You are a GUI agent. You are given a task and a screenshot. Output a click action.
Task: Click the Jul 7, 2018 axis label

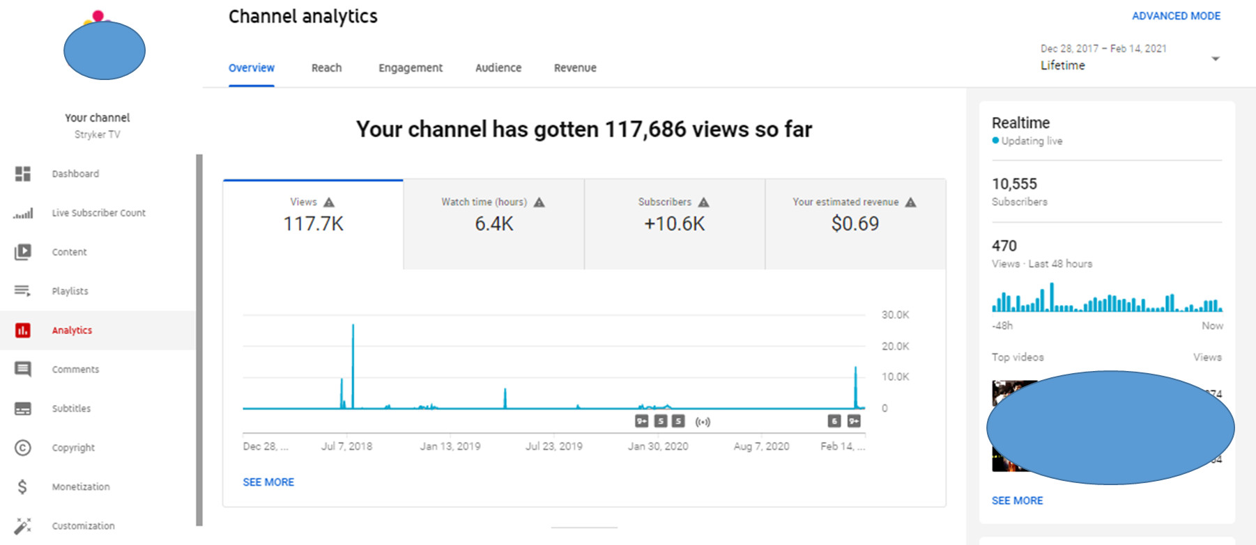click(346, 446)
